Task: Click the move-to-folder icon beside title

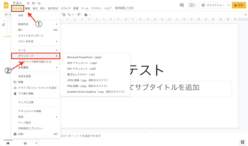Action: click(33, 3)
